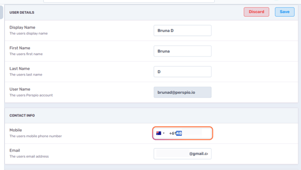Click the User Name label
This screenshot has width=301, height=170.
click(20, 89)
